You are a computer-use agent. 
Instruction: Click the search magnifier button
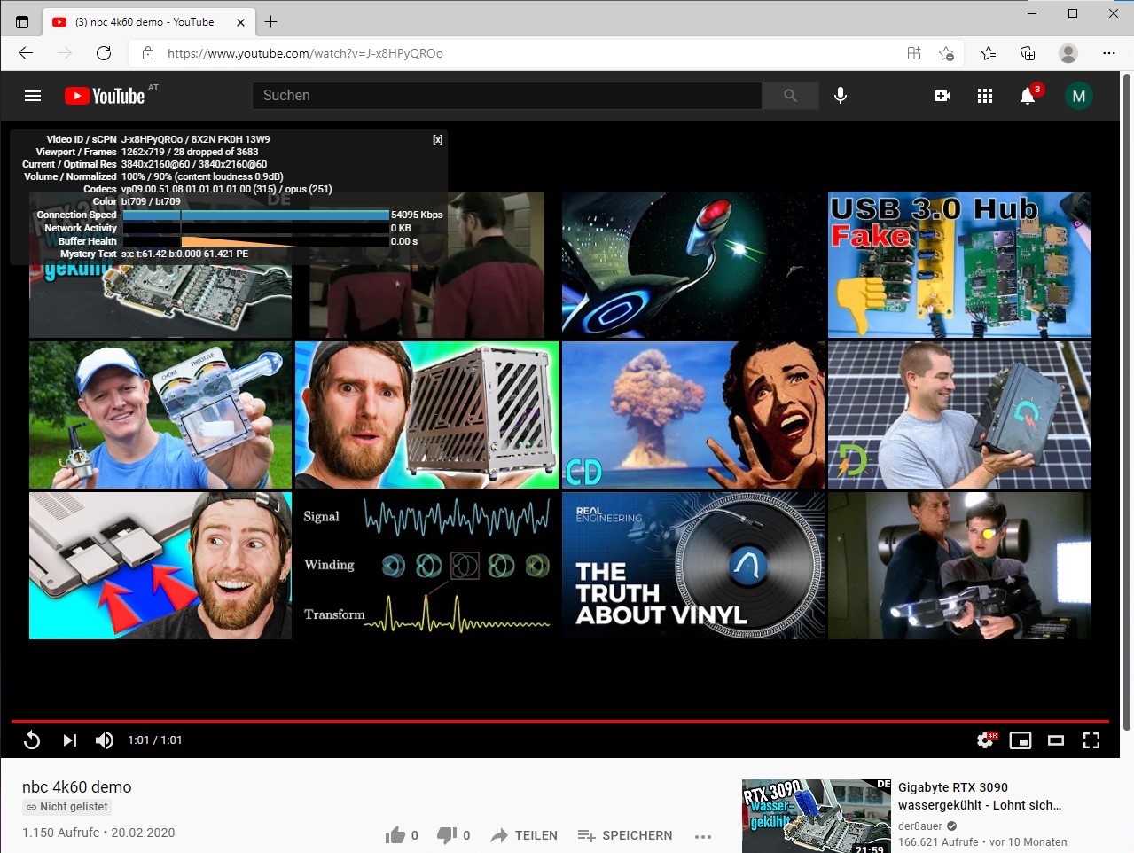790,96
